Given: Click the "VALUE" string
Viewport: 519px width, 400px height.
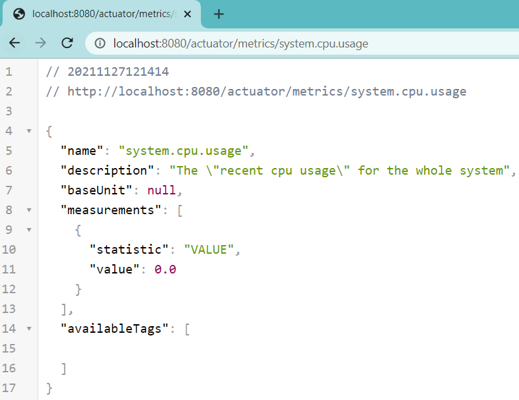Looking at the screenshot, I should [209, 249].
